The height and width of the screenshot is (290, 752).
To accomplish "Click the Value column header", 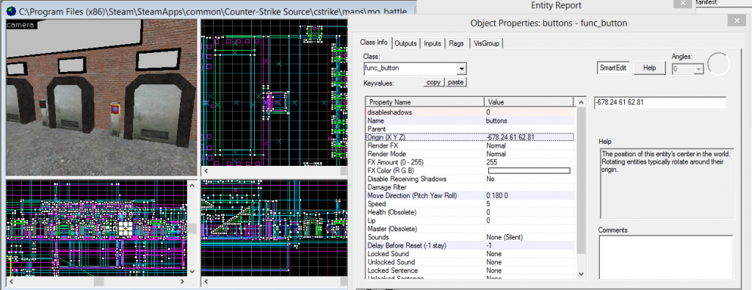I will (529, 102).
